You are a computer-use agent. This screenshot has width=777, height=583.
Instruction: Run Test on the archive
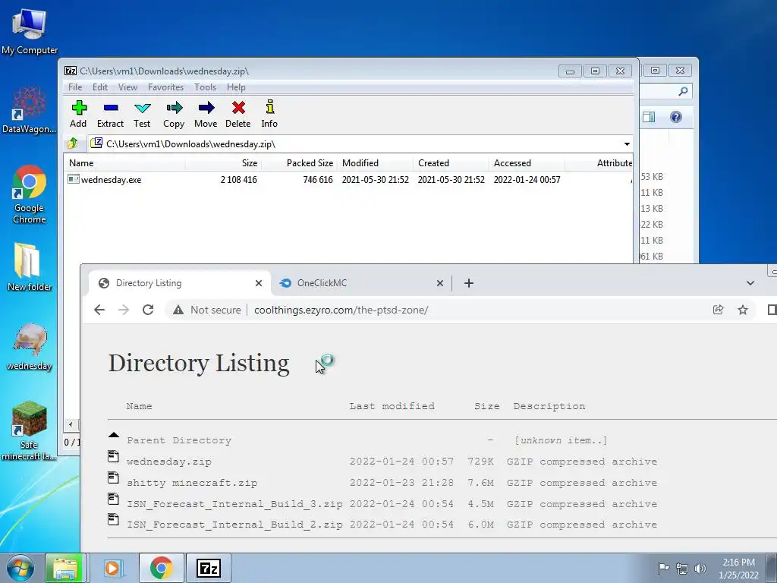click(142, 114)
